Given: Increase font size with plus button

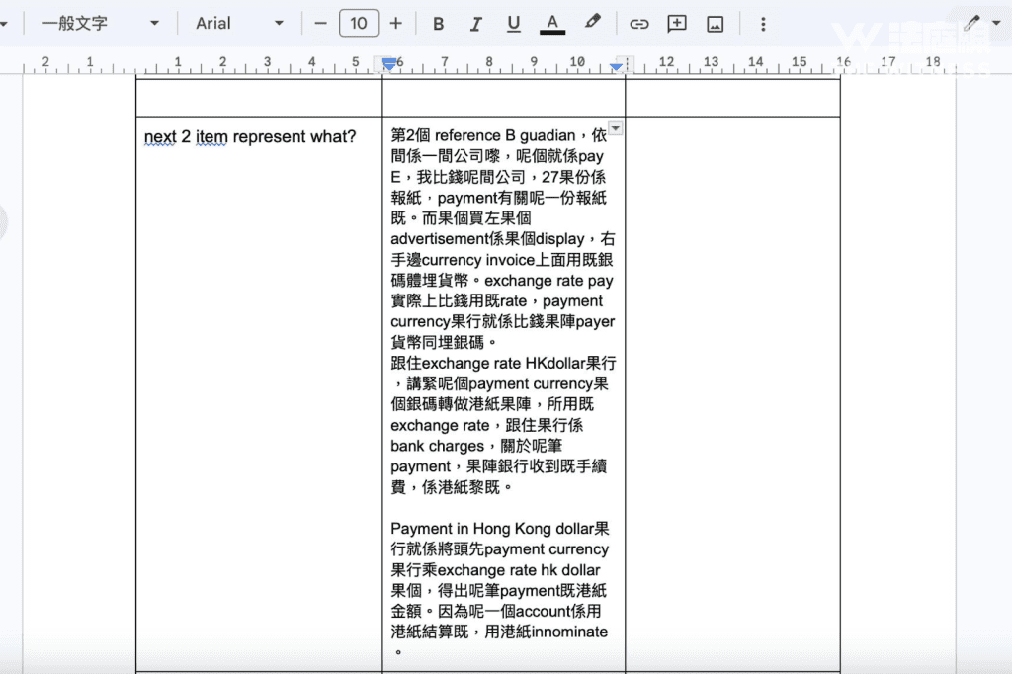Looking at the screenshot, I should coord(396,24).
